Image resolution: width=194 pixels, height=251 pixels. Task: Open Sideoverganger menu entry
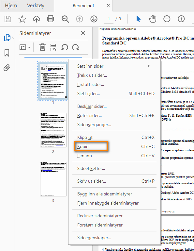(x=114, y=125)
